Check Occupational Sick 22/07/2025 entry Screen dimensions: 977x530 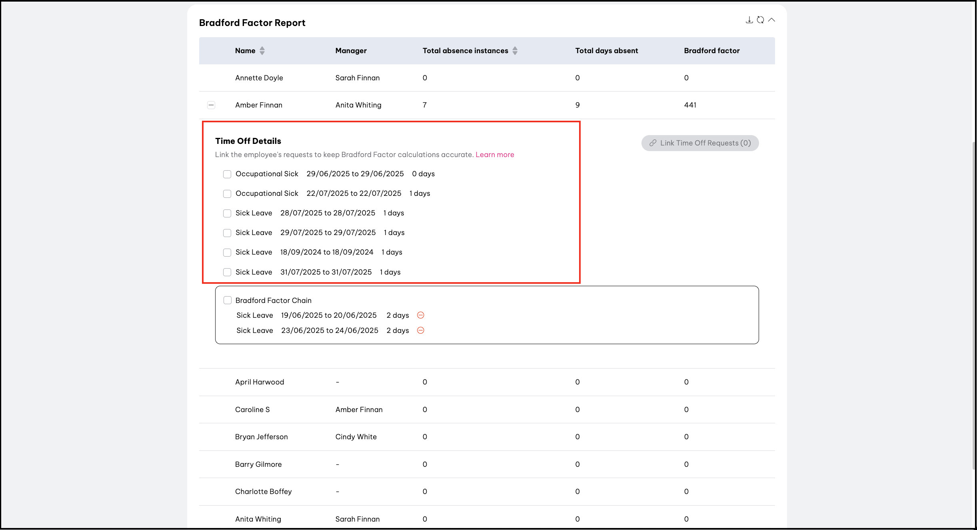pos(227,194)
